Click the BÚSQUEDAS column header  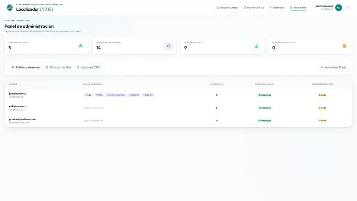click(217, 84)
